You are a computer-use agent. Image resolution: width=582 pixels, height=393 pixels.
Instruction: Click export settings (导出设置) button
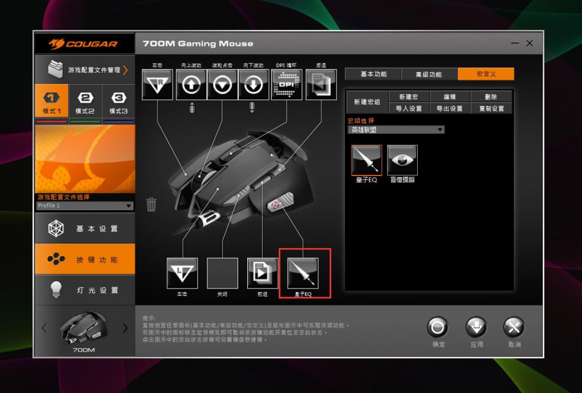tap(450, 108)
